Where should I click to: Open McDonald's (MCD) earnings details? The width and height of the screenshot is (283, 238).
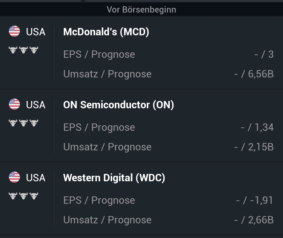[x=106, y=32]
